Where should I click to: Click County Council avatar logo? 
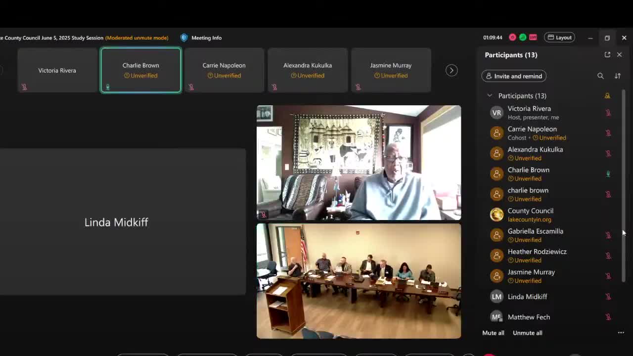pos(497,215)
